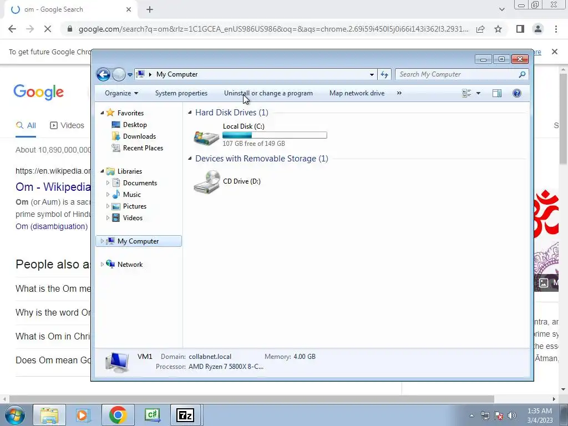568x426 pixels.
Task: Share this page from Chrome address bar
Action: (x=480, y=29)
